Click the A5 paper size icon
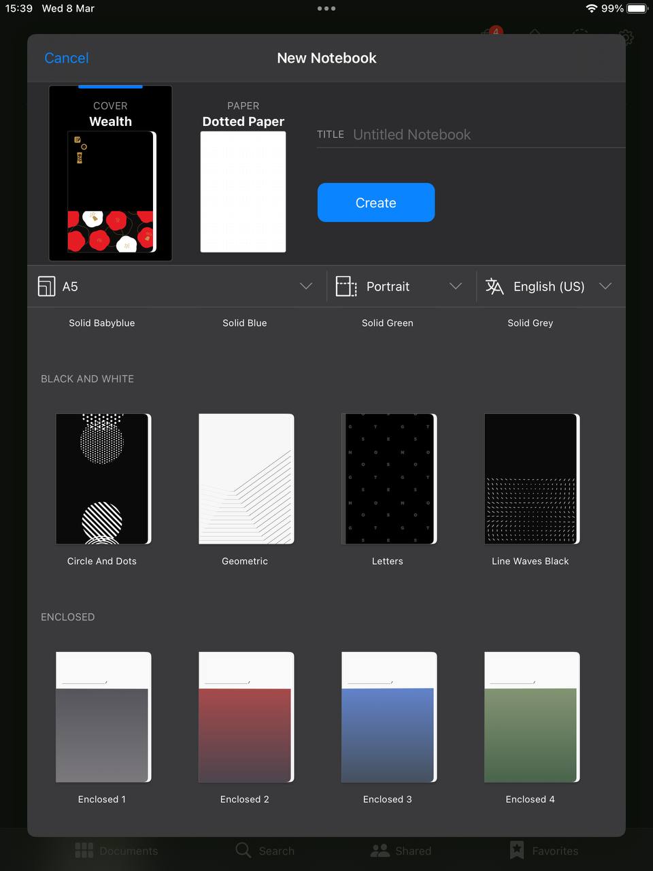Viewport: 653px width, 871px height. coord(46,286)
